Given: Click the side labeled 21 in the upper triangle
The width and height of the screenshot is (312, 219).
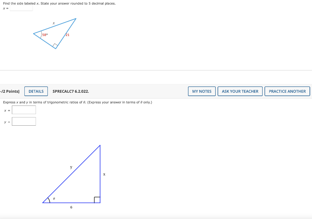Looking at the screenshot, I should 67,34.
